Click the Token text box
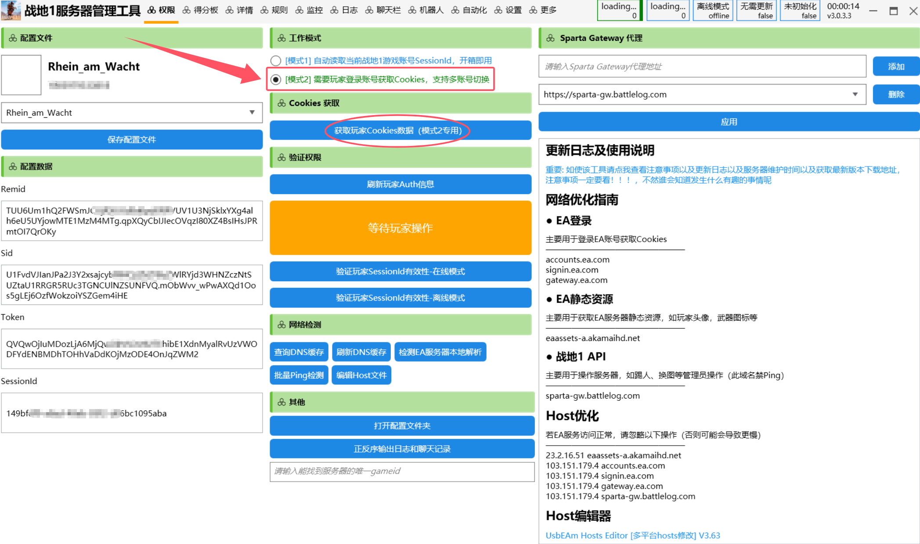Screen dimensions: 920x544 pos(132,349)
